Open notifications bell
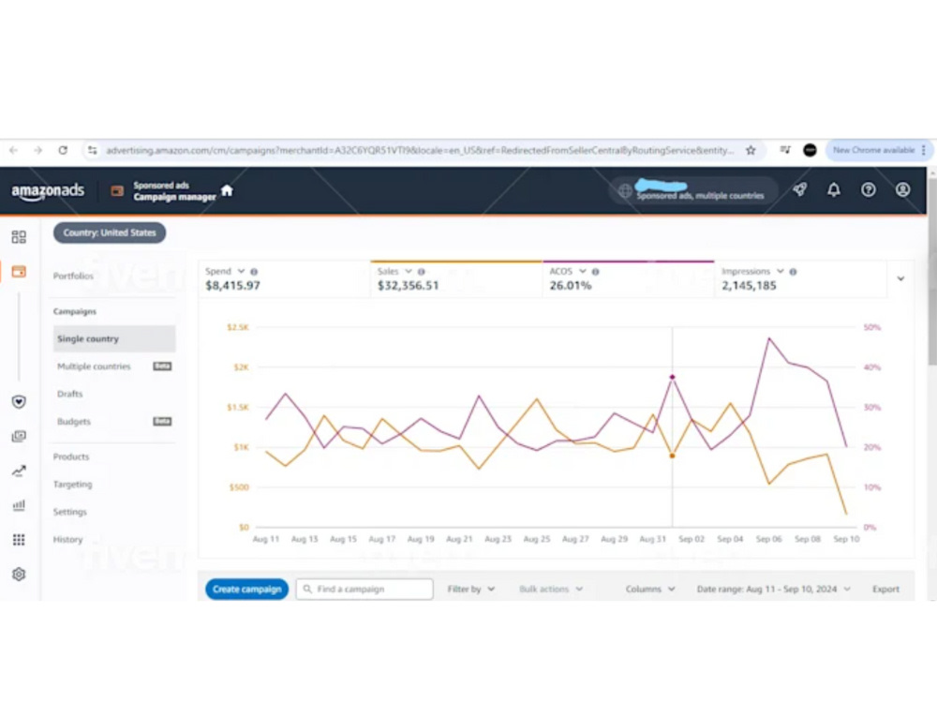The width and height of the screenshot is (937, 703). (834, 190)
